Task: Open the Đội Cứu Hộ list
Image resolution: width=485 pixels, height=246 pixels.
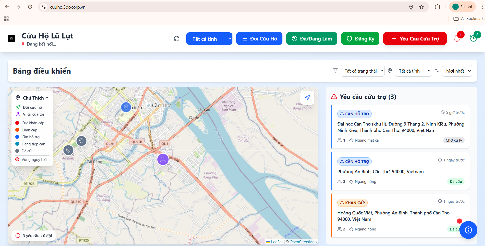Action: [x=259, y=38]
